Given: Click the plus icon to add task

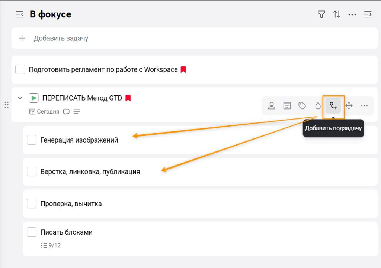Looking at the screenshot, I should click(x=22, y=38).
